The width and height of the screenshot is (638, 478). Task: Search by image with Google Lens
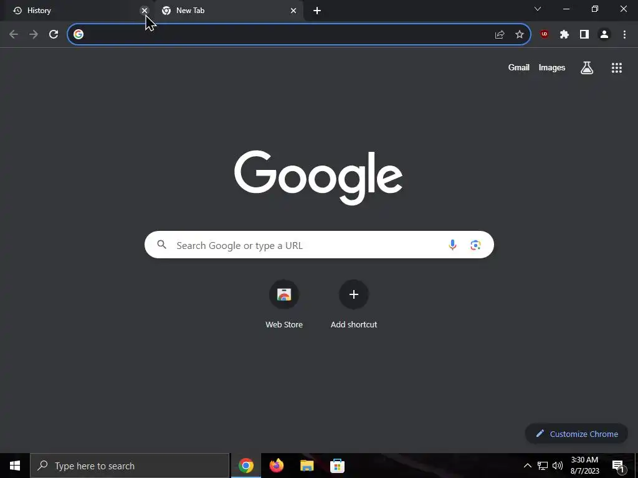click(x=475, y=245)
